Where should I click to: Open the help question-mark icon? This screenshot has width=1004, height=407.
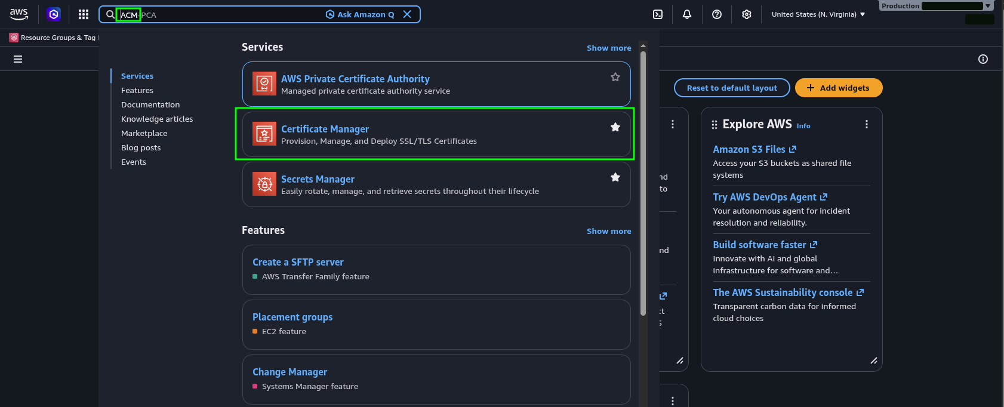click(x=717, y=14)
